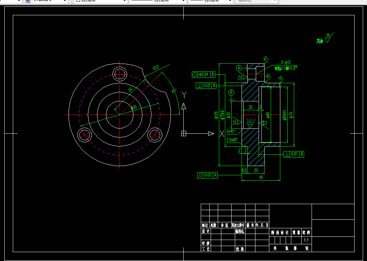Click the 设计 title block label
367x261 pixels.
pos(206,231)
